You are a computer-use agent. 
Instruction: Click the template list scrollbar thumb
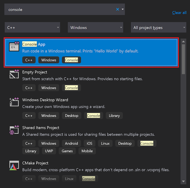click(x=183, y=59)
